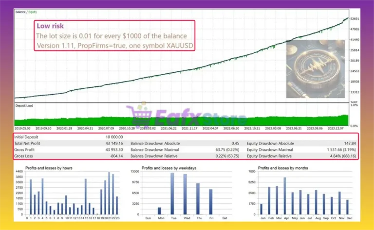The width and height of the screenshot is (374, 230).
Task: Click the 2023.12.07 date on the timeline
Action: tap(336, 128)
